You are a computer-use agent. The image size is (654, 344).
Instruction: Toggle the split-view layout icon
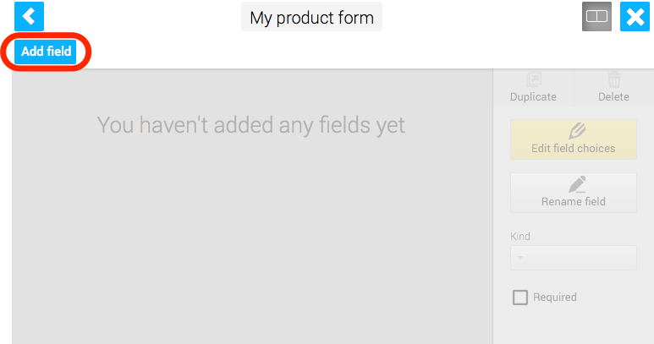click(x=596, y=16)
